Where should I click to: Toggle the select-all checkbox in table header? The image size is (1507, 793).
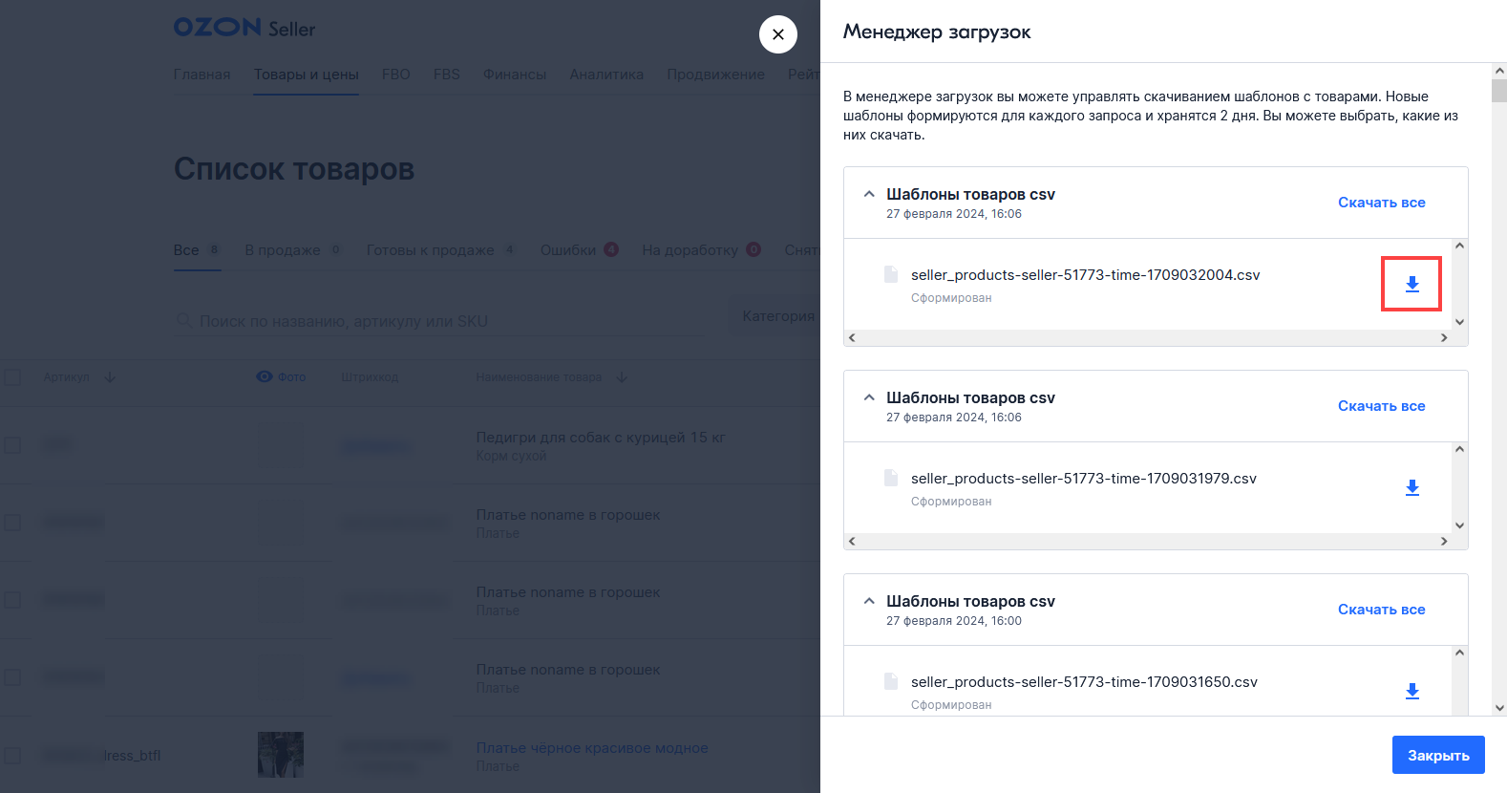(12, 376)
